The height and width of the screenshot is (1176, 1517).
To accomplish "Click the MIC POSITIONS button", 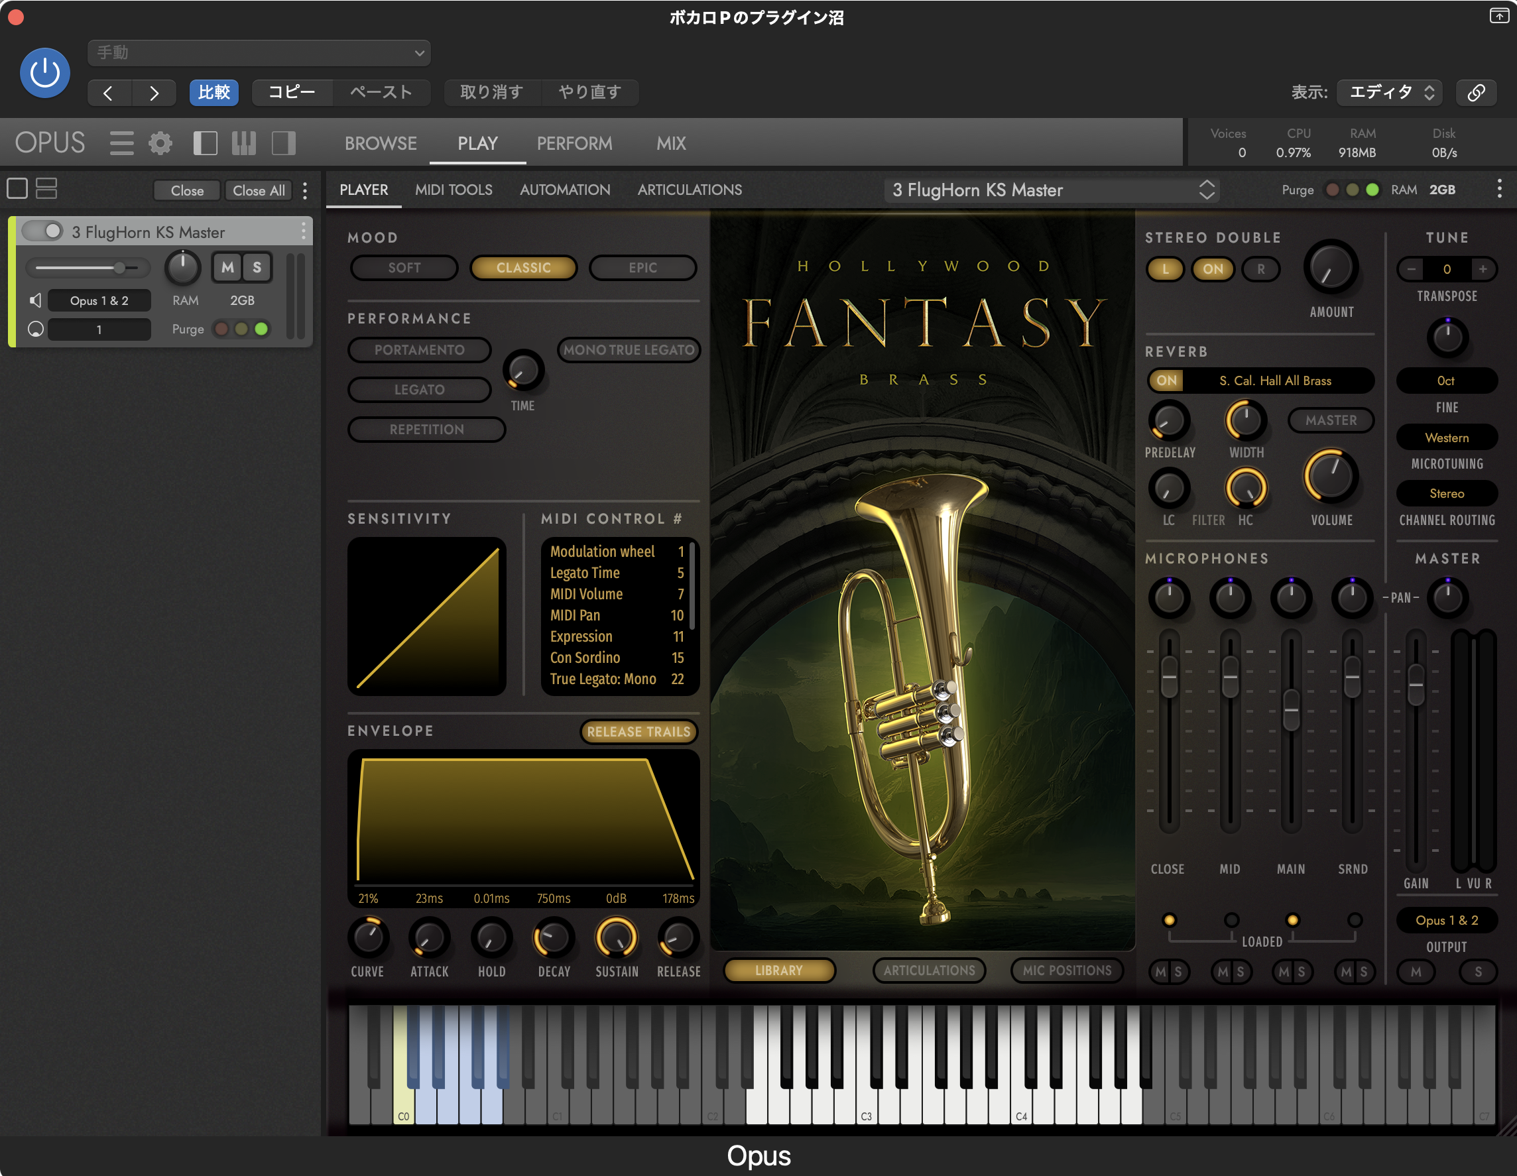I will [1067, 970].
